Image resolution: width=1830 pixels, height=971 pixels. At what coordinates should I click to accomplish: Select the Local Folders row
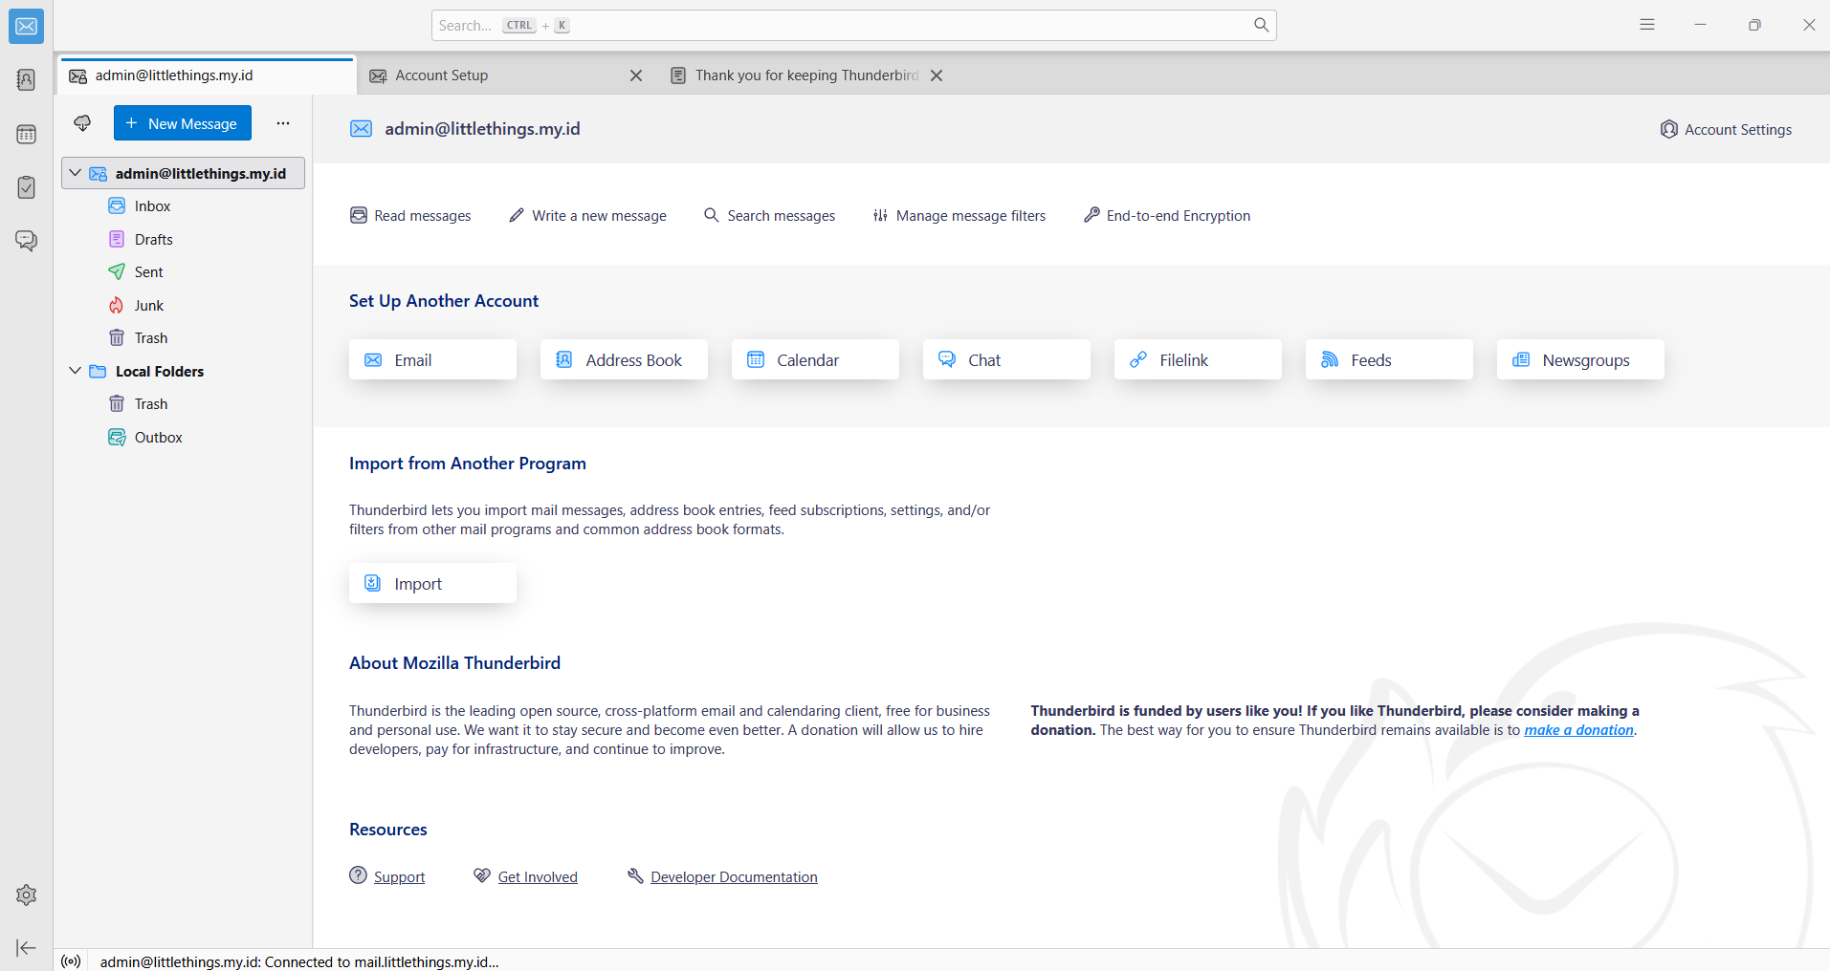[184, 371]
